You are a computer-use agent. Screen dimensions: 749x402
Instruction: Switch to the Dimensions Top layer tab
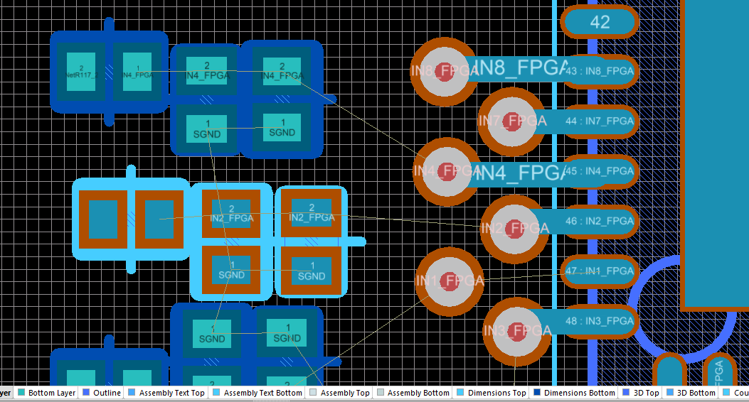491,393
